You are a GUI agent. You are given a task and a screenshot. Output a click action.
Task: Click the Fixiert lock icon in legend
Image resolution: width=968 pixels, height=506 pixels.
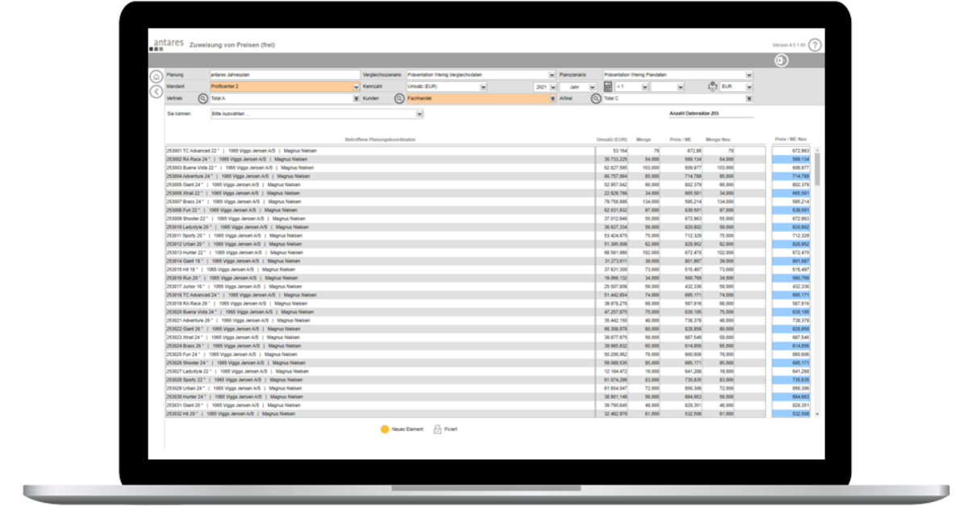click(x=438, y=429)
